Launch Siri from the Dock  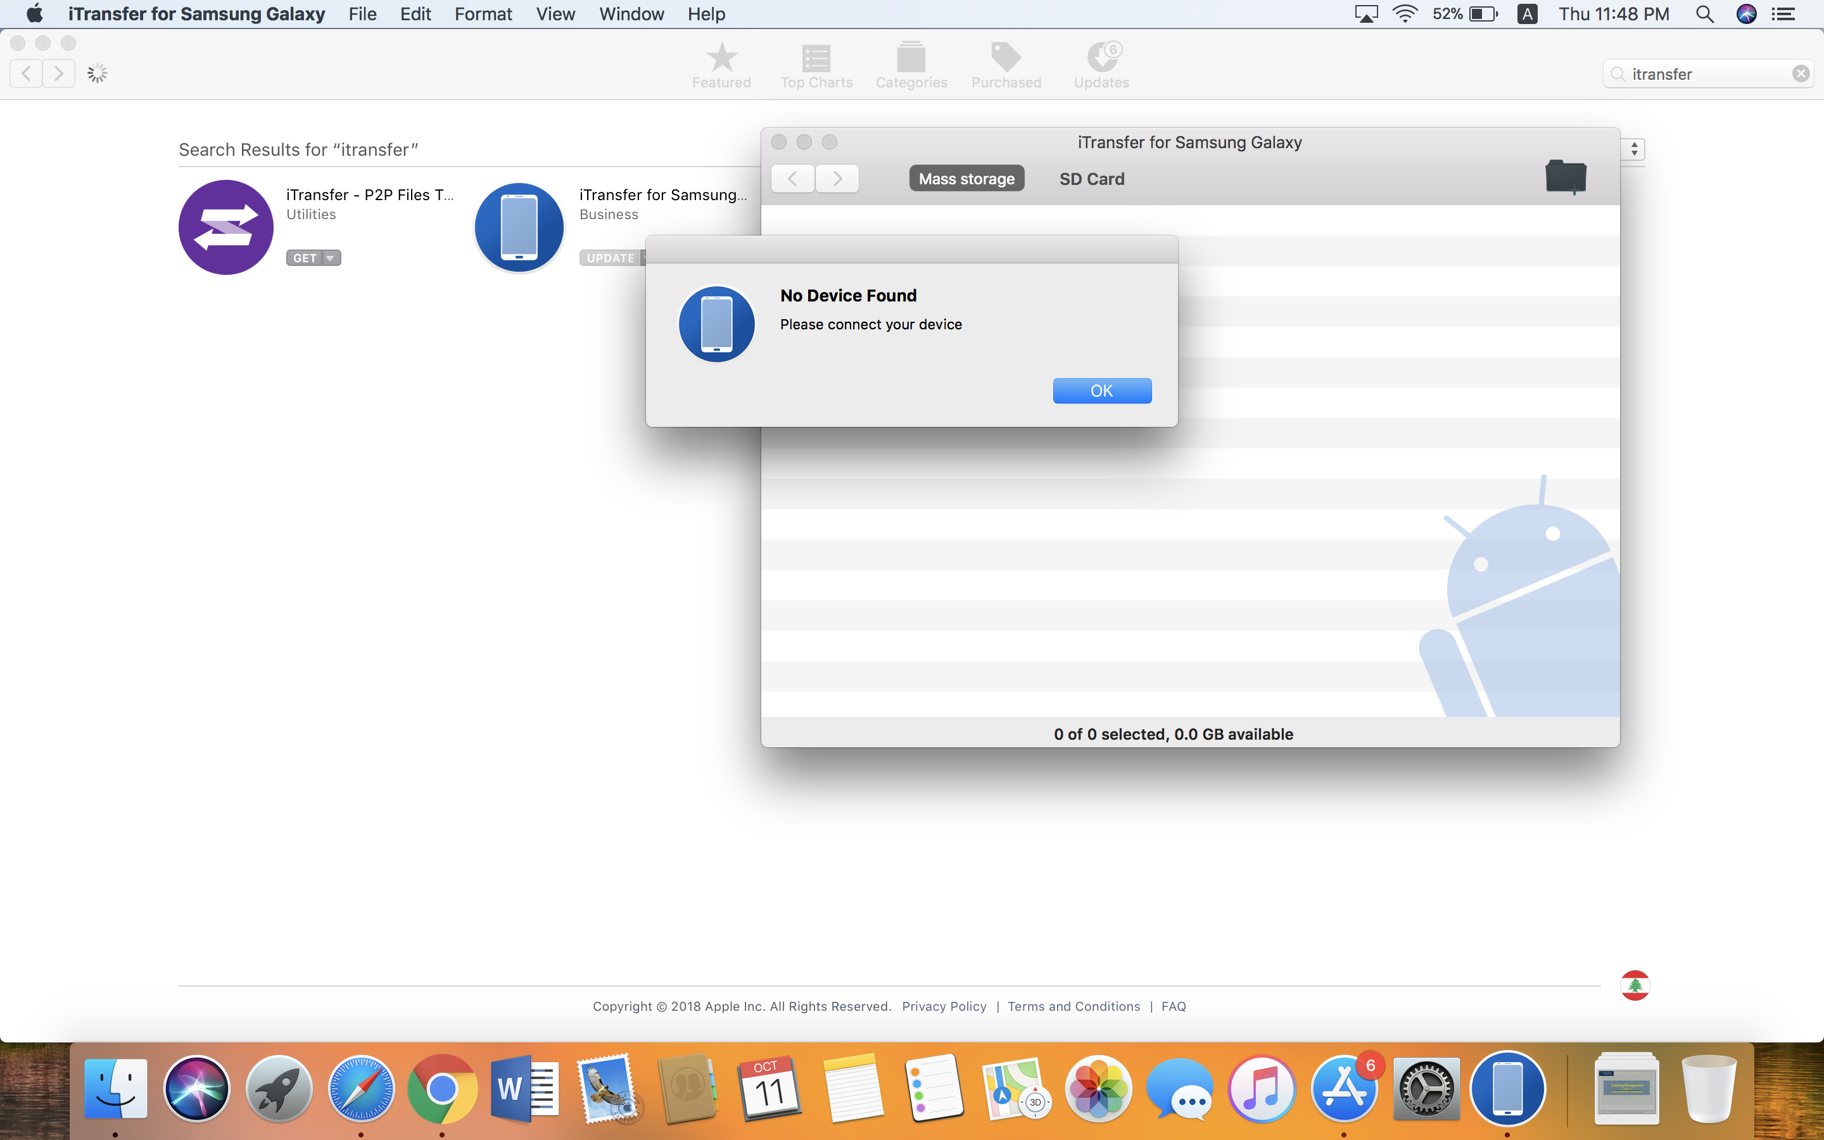pyautogui.click(x=197, y=1089)
